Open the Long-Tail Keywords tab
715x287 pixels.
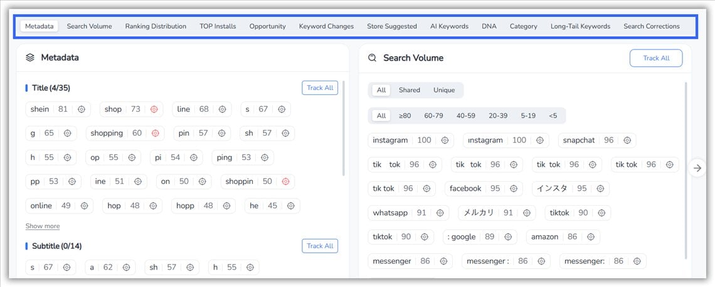pyautogui.click(x=581, y=26)
